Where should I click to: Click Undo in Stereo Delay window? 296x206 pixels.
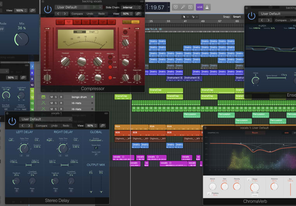pyautogui.click(x=54, y=126)
